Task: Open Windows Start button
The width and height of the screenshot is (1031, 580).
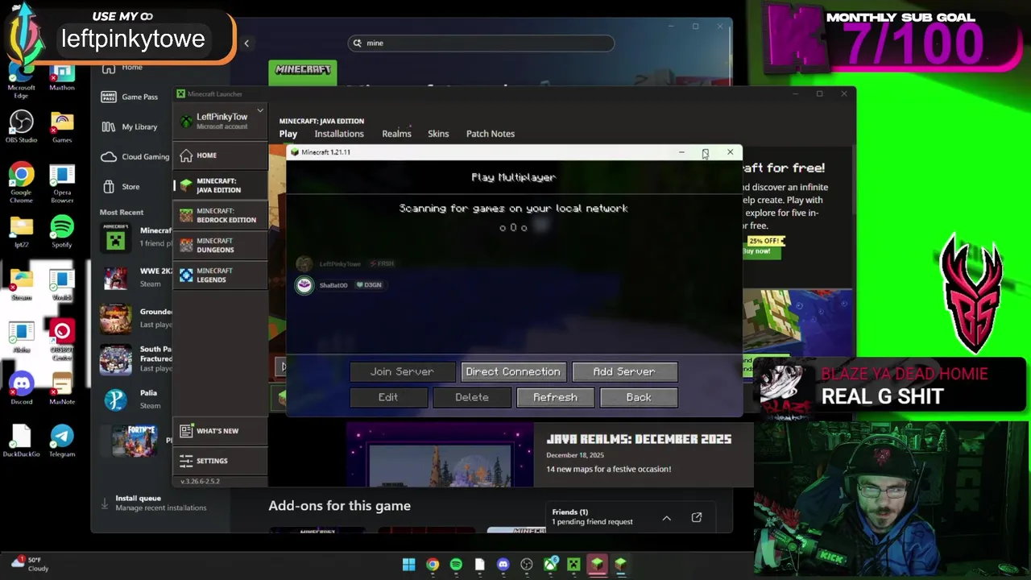Action: (409, 565)
